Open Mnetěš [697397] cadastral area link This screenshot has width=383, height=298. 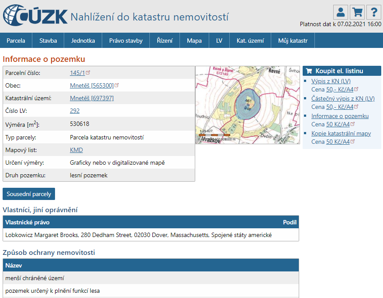click(92, 98)
